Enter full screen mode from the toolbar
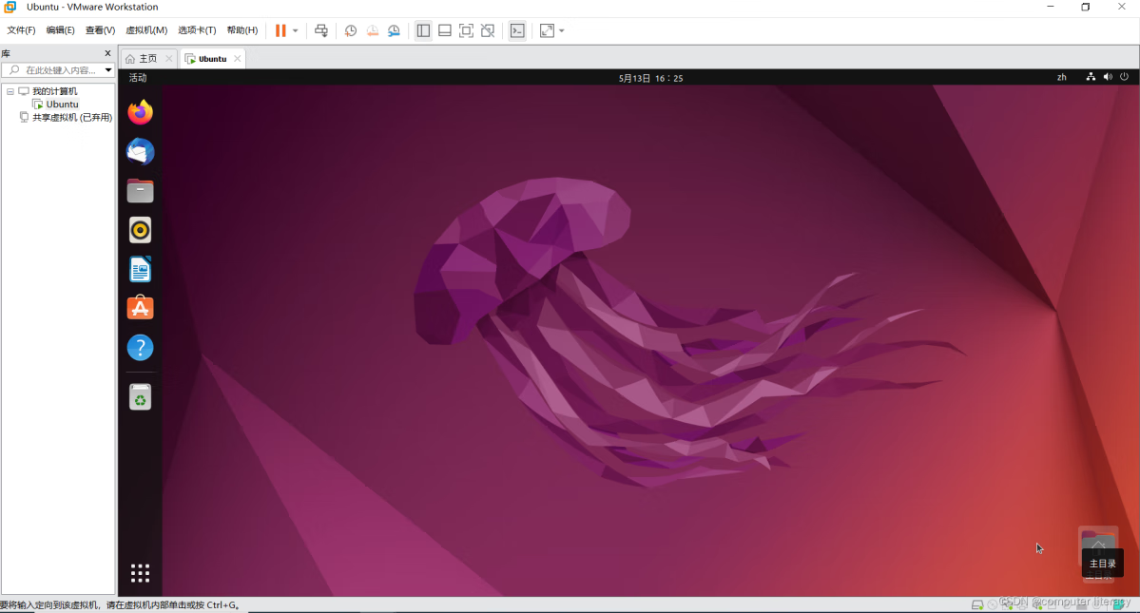Image resolution: width=1140 pixels, height=613 pixels. coord(466,30)
